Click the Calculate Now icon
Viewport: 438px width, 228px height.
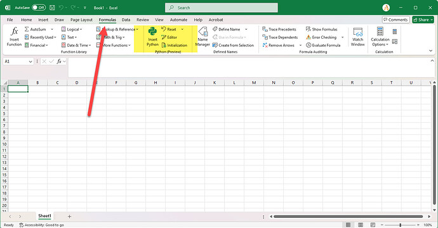[395, 32]
